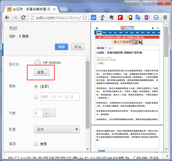Click the blue circular sync extension icon

(156, 18)
